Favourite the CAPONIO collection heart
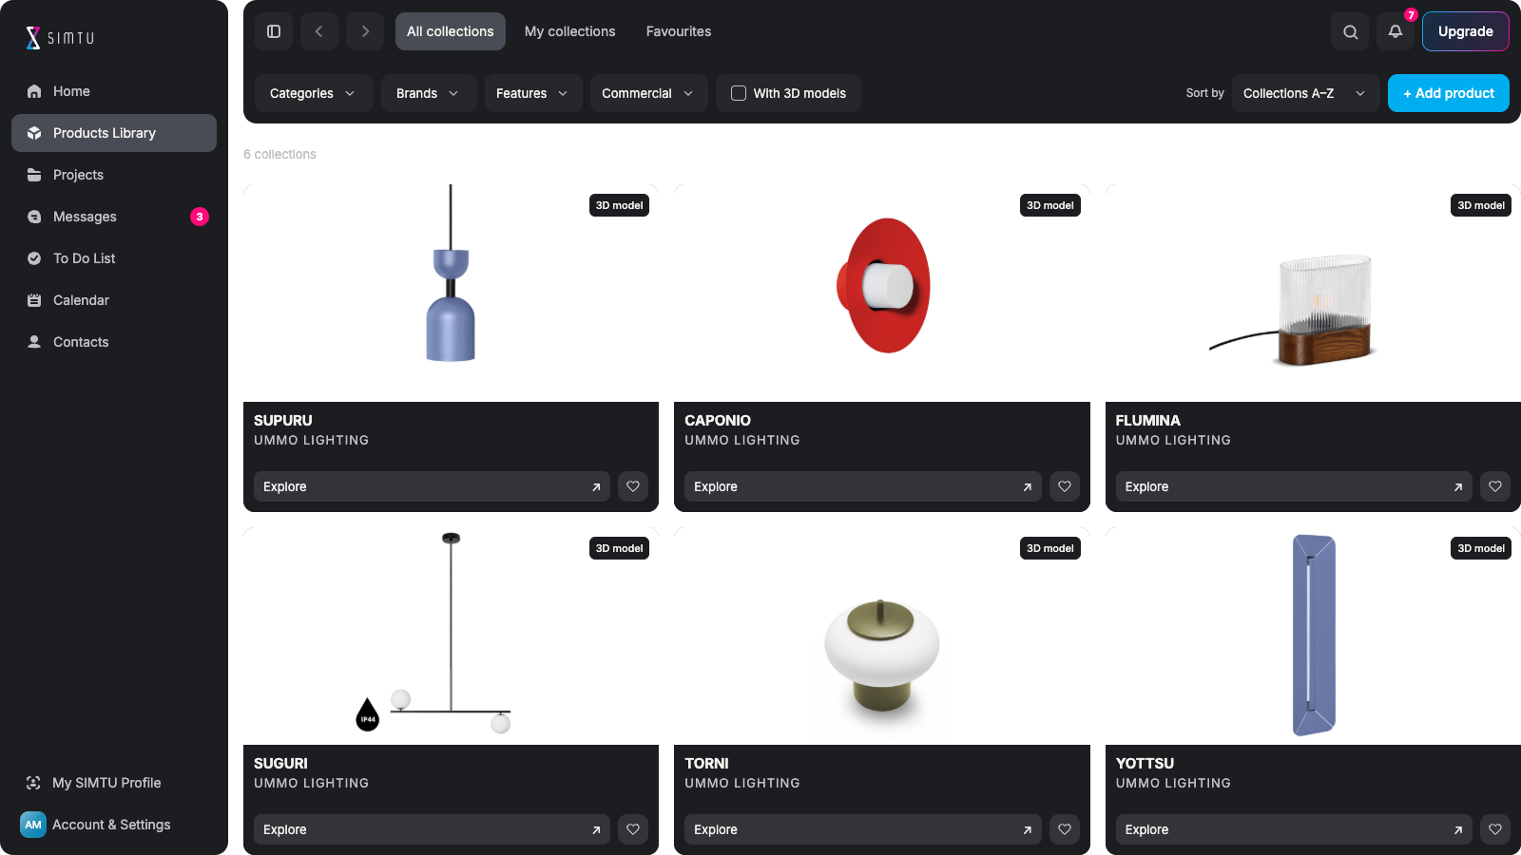 click(x=1065, y=486)
